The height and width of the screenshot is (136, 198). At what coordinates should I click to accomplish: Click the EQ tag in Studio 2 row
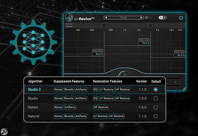(95, 89)
